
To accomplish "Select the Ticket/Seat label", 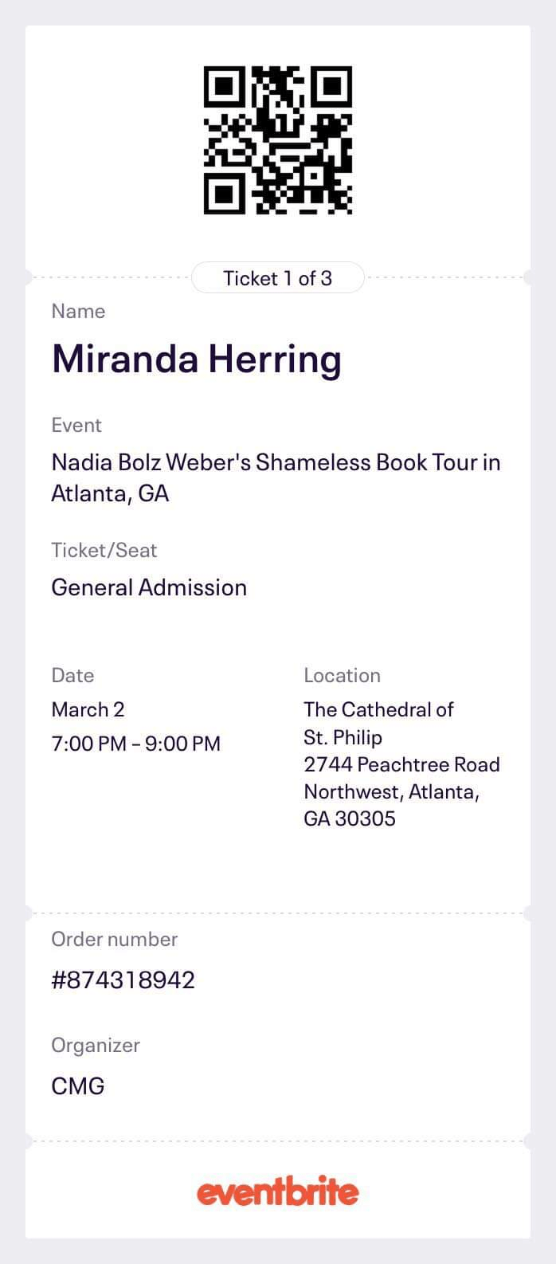I will pyautogui.click(x=104, y=550).
